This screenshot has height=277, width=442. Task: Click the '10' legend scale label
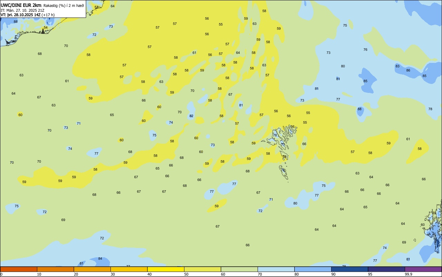(39, 274)
